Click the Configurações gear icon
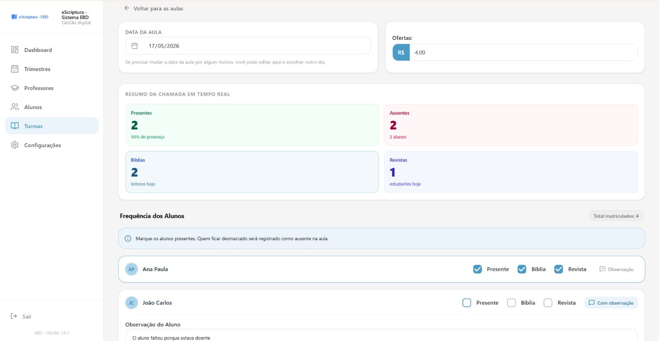 15,145
